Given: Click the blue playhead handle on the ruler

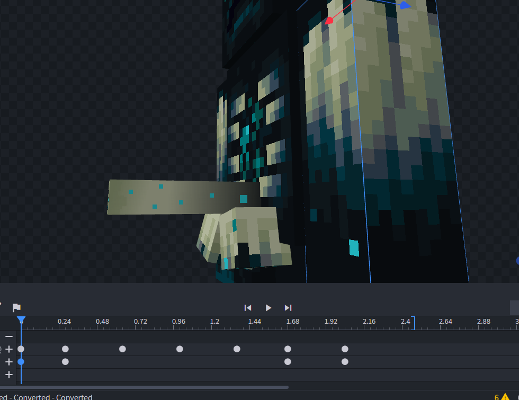Looking at the screenshot, I should (x=21, y=320).
